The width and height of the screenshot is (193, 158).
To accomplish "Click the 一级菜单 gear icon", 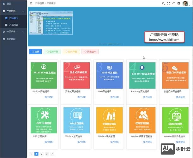I will point(4,32).
